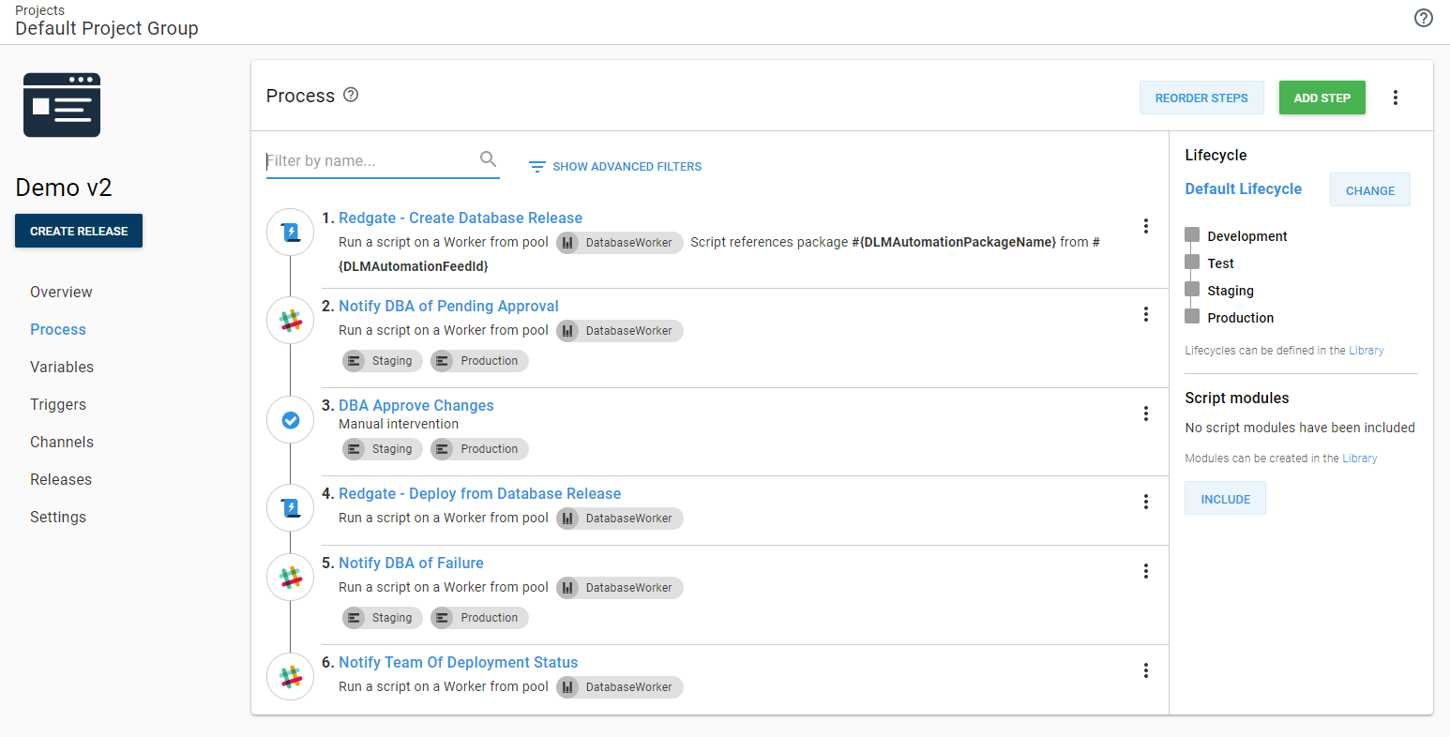Click the Slack icon for step 2
Screen dimensions: 1450x737
[291, 321]
